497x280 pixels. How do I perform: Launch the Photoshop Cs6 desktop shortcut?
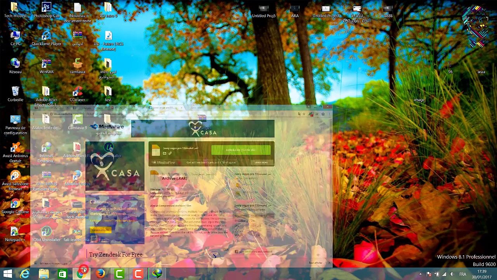pyautogui.click(x=46, y=10)
